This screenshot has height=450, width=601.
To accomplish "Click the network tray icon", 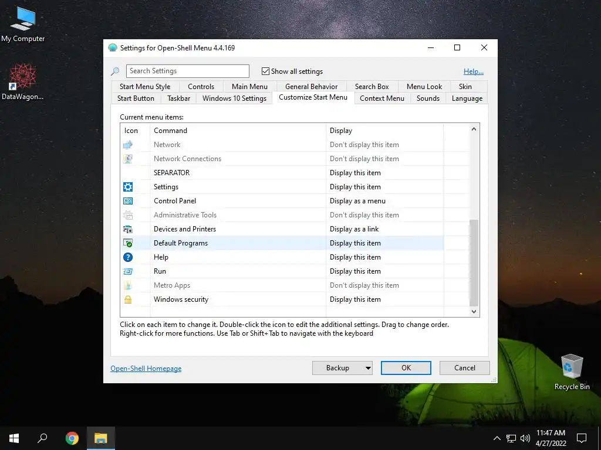I will coord(511,438).
